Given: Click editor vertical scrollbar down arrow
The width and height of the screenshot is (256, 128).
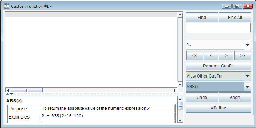Looking at the screenshot, I should pyautogui.click(x=180, y=85).
